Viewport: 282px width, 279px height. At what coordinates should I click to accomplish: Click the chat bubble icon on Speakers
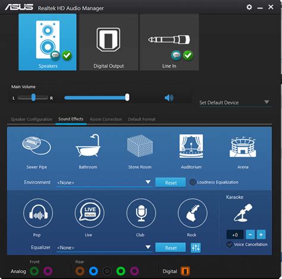55,55
